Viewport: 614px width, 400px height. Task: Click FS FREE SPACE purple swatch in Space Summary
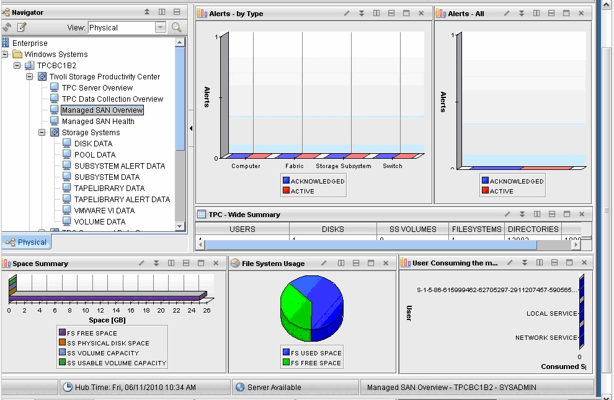62,332
